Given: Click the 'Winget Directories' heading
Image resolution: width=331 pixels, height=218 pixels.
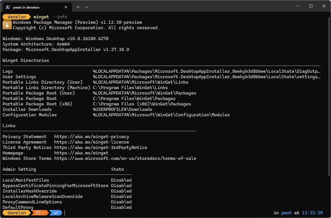Looking at the screenshot, I should [x=26, y=60].
